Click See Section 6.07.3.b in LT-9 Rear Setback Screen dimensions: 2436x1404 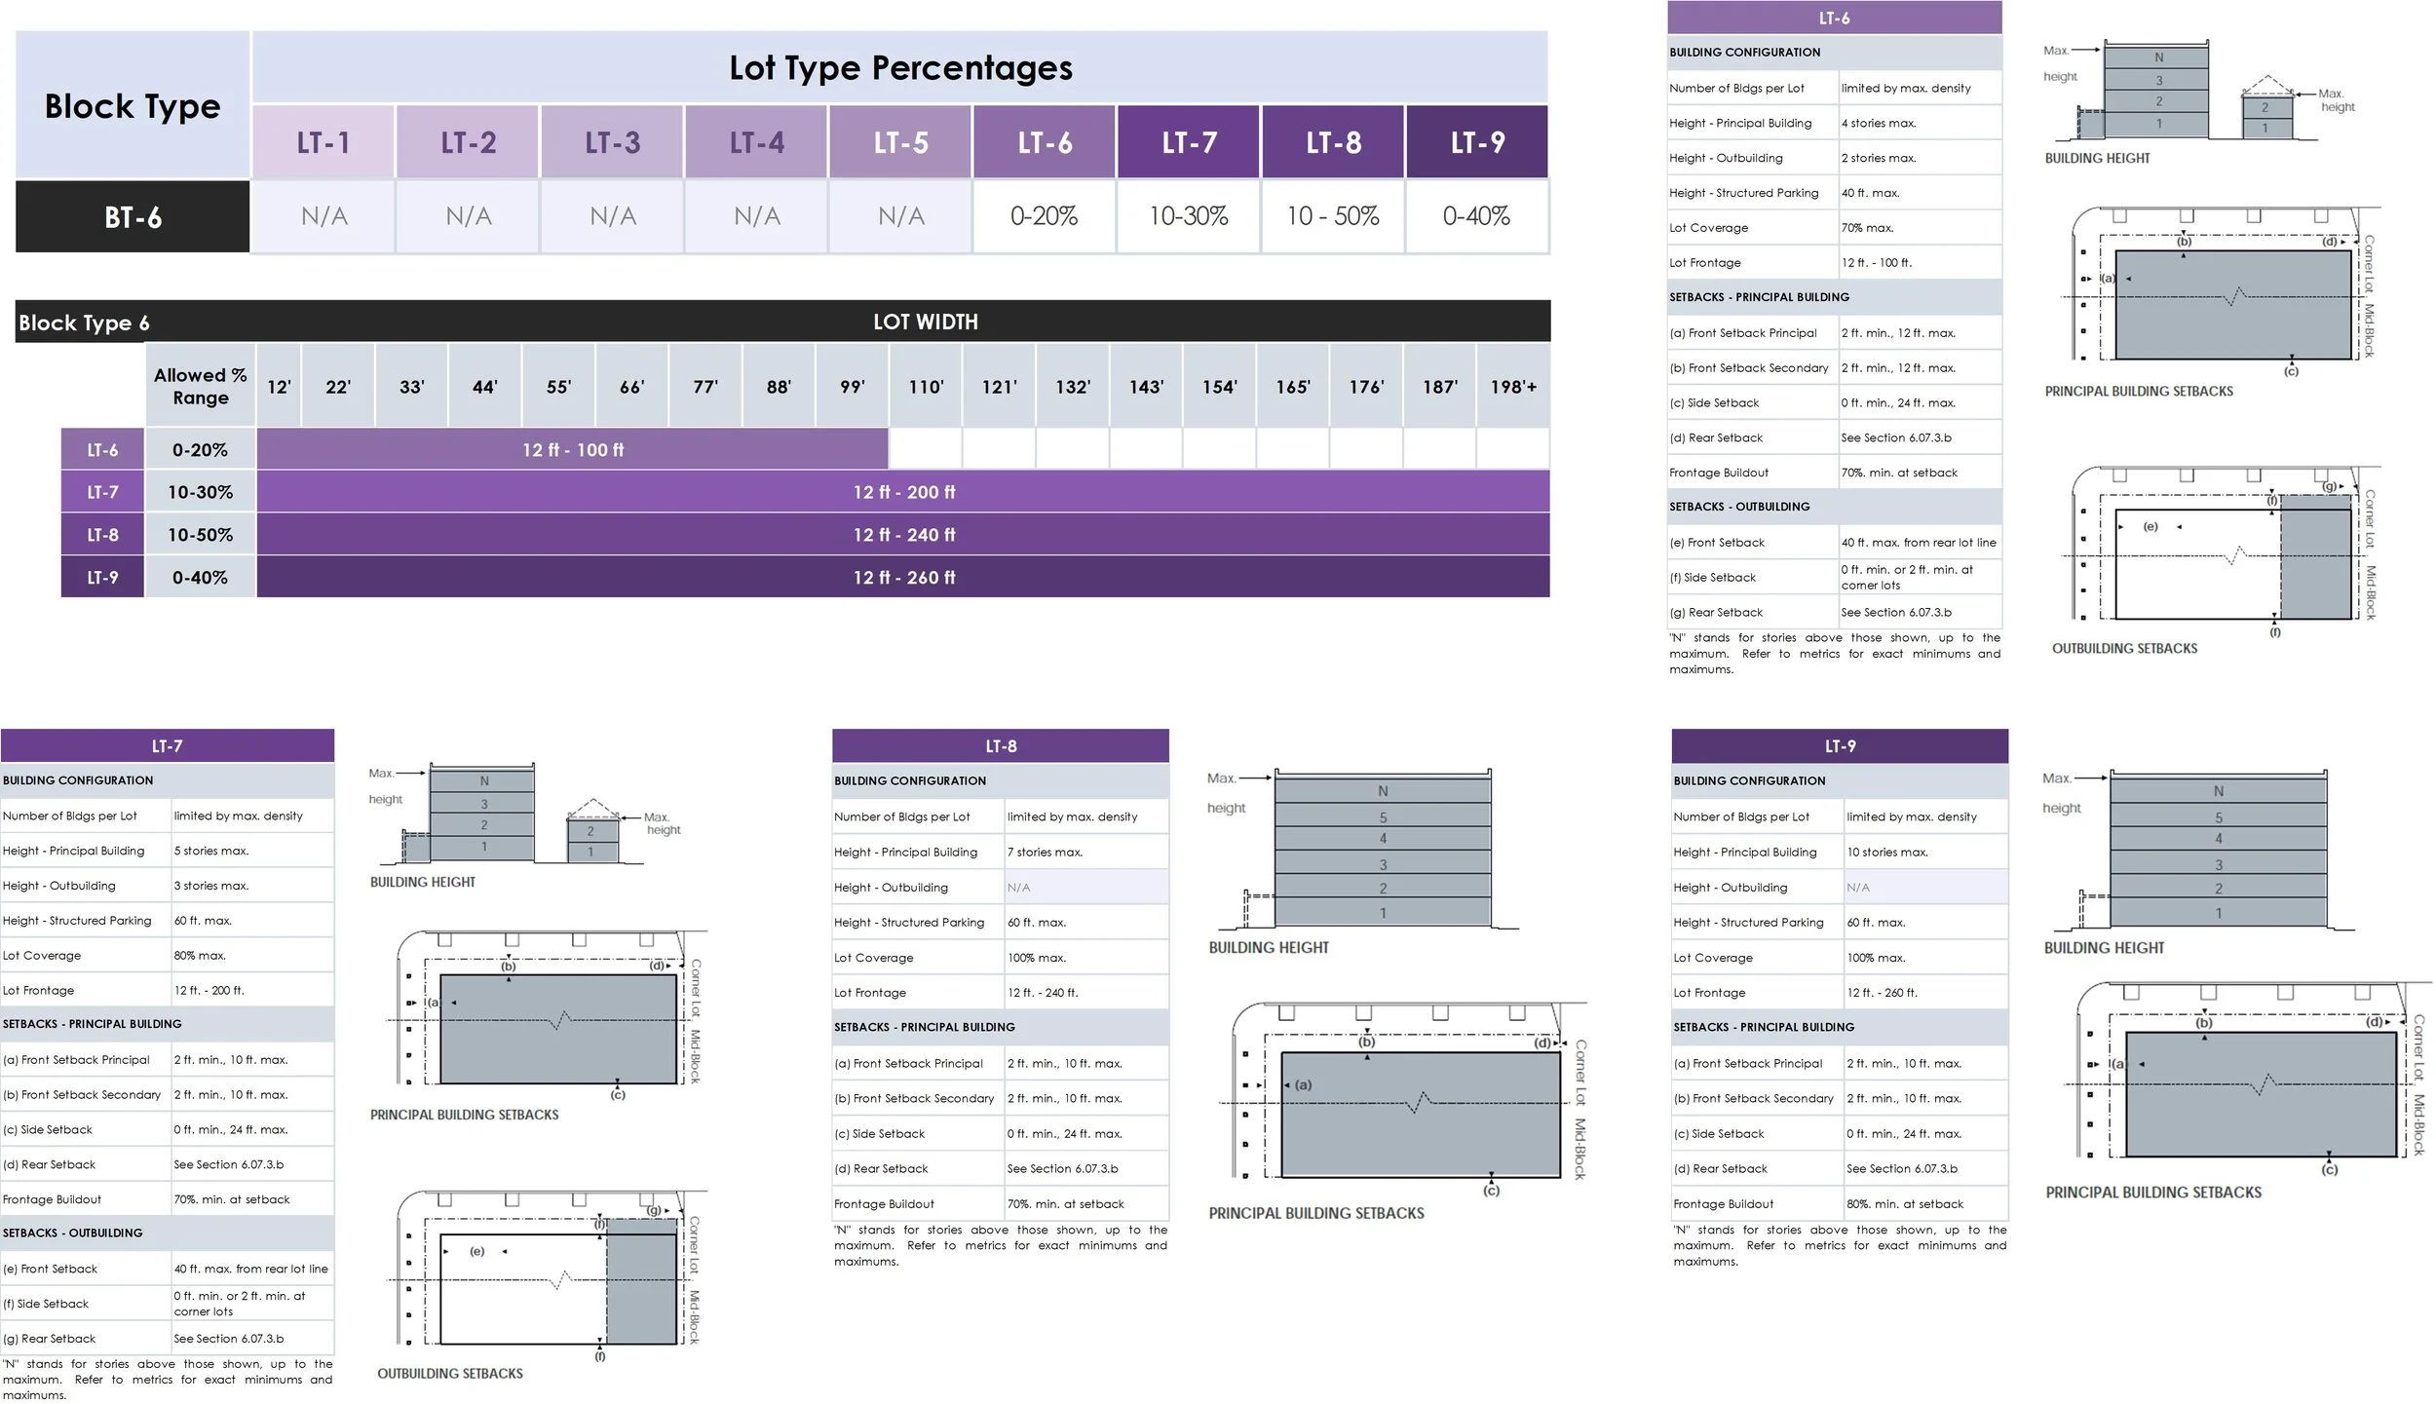pyautogui.click(x=1901, y=1168)
